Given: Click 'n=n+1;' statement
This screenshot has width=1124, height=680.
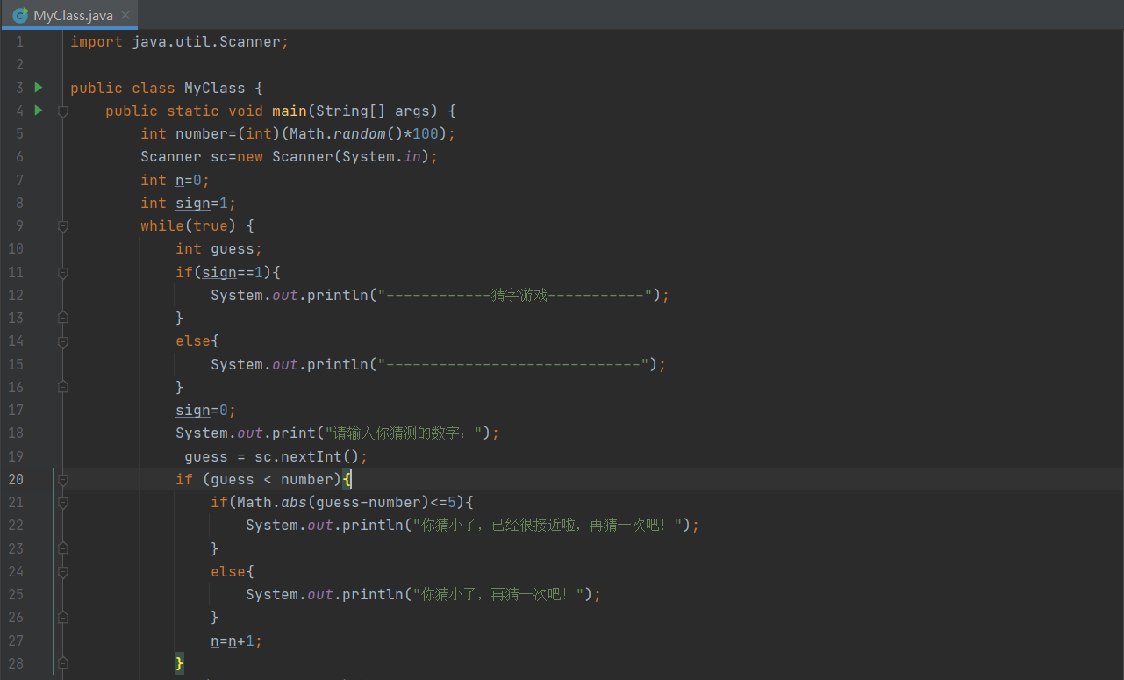Looking at the screenshot, I should [x=237, y=641].
